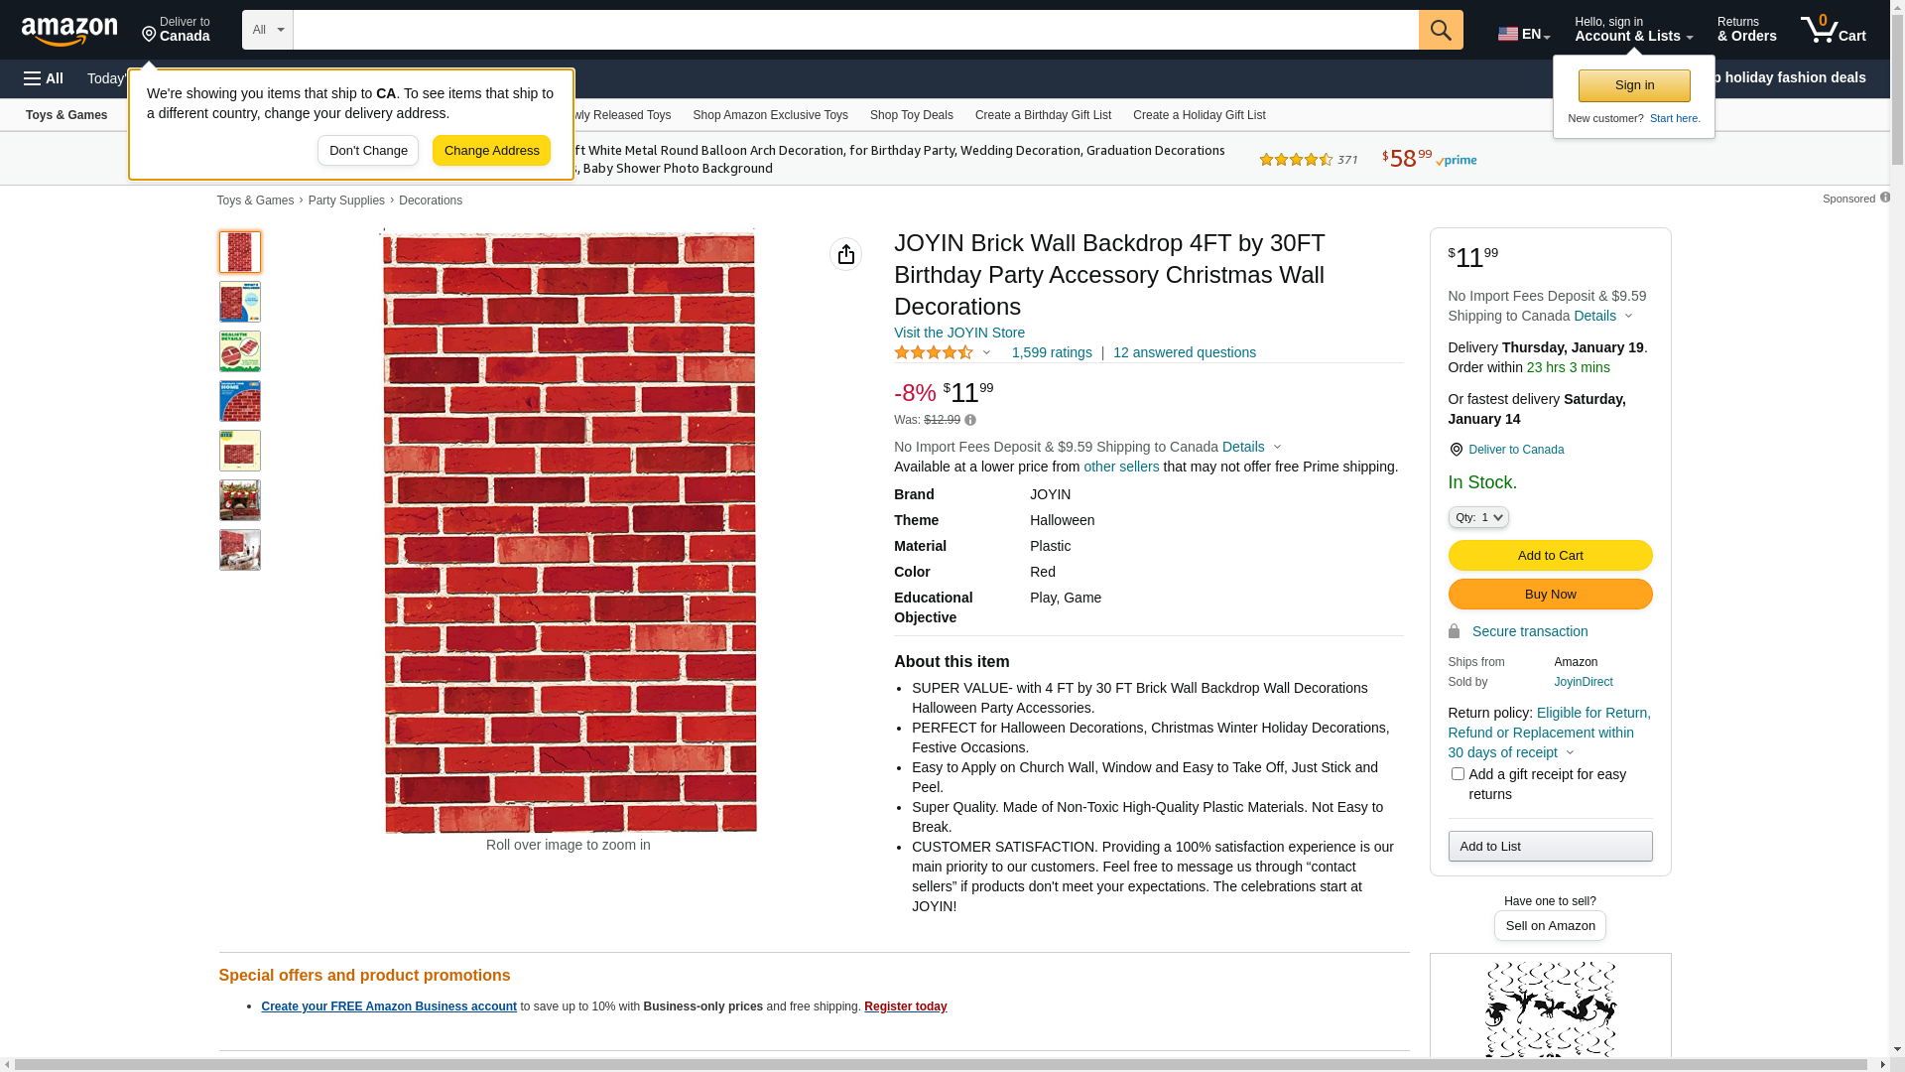
Task: Select the second product thumbnail image
Action: (x=240, y=302)
